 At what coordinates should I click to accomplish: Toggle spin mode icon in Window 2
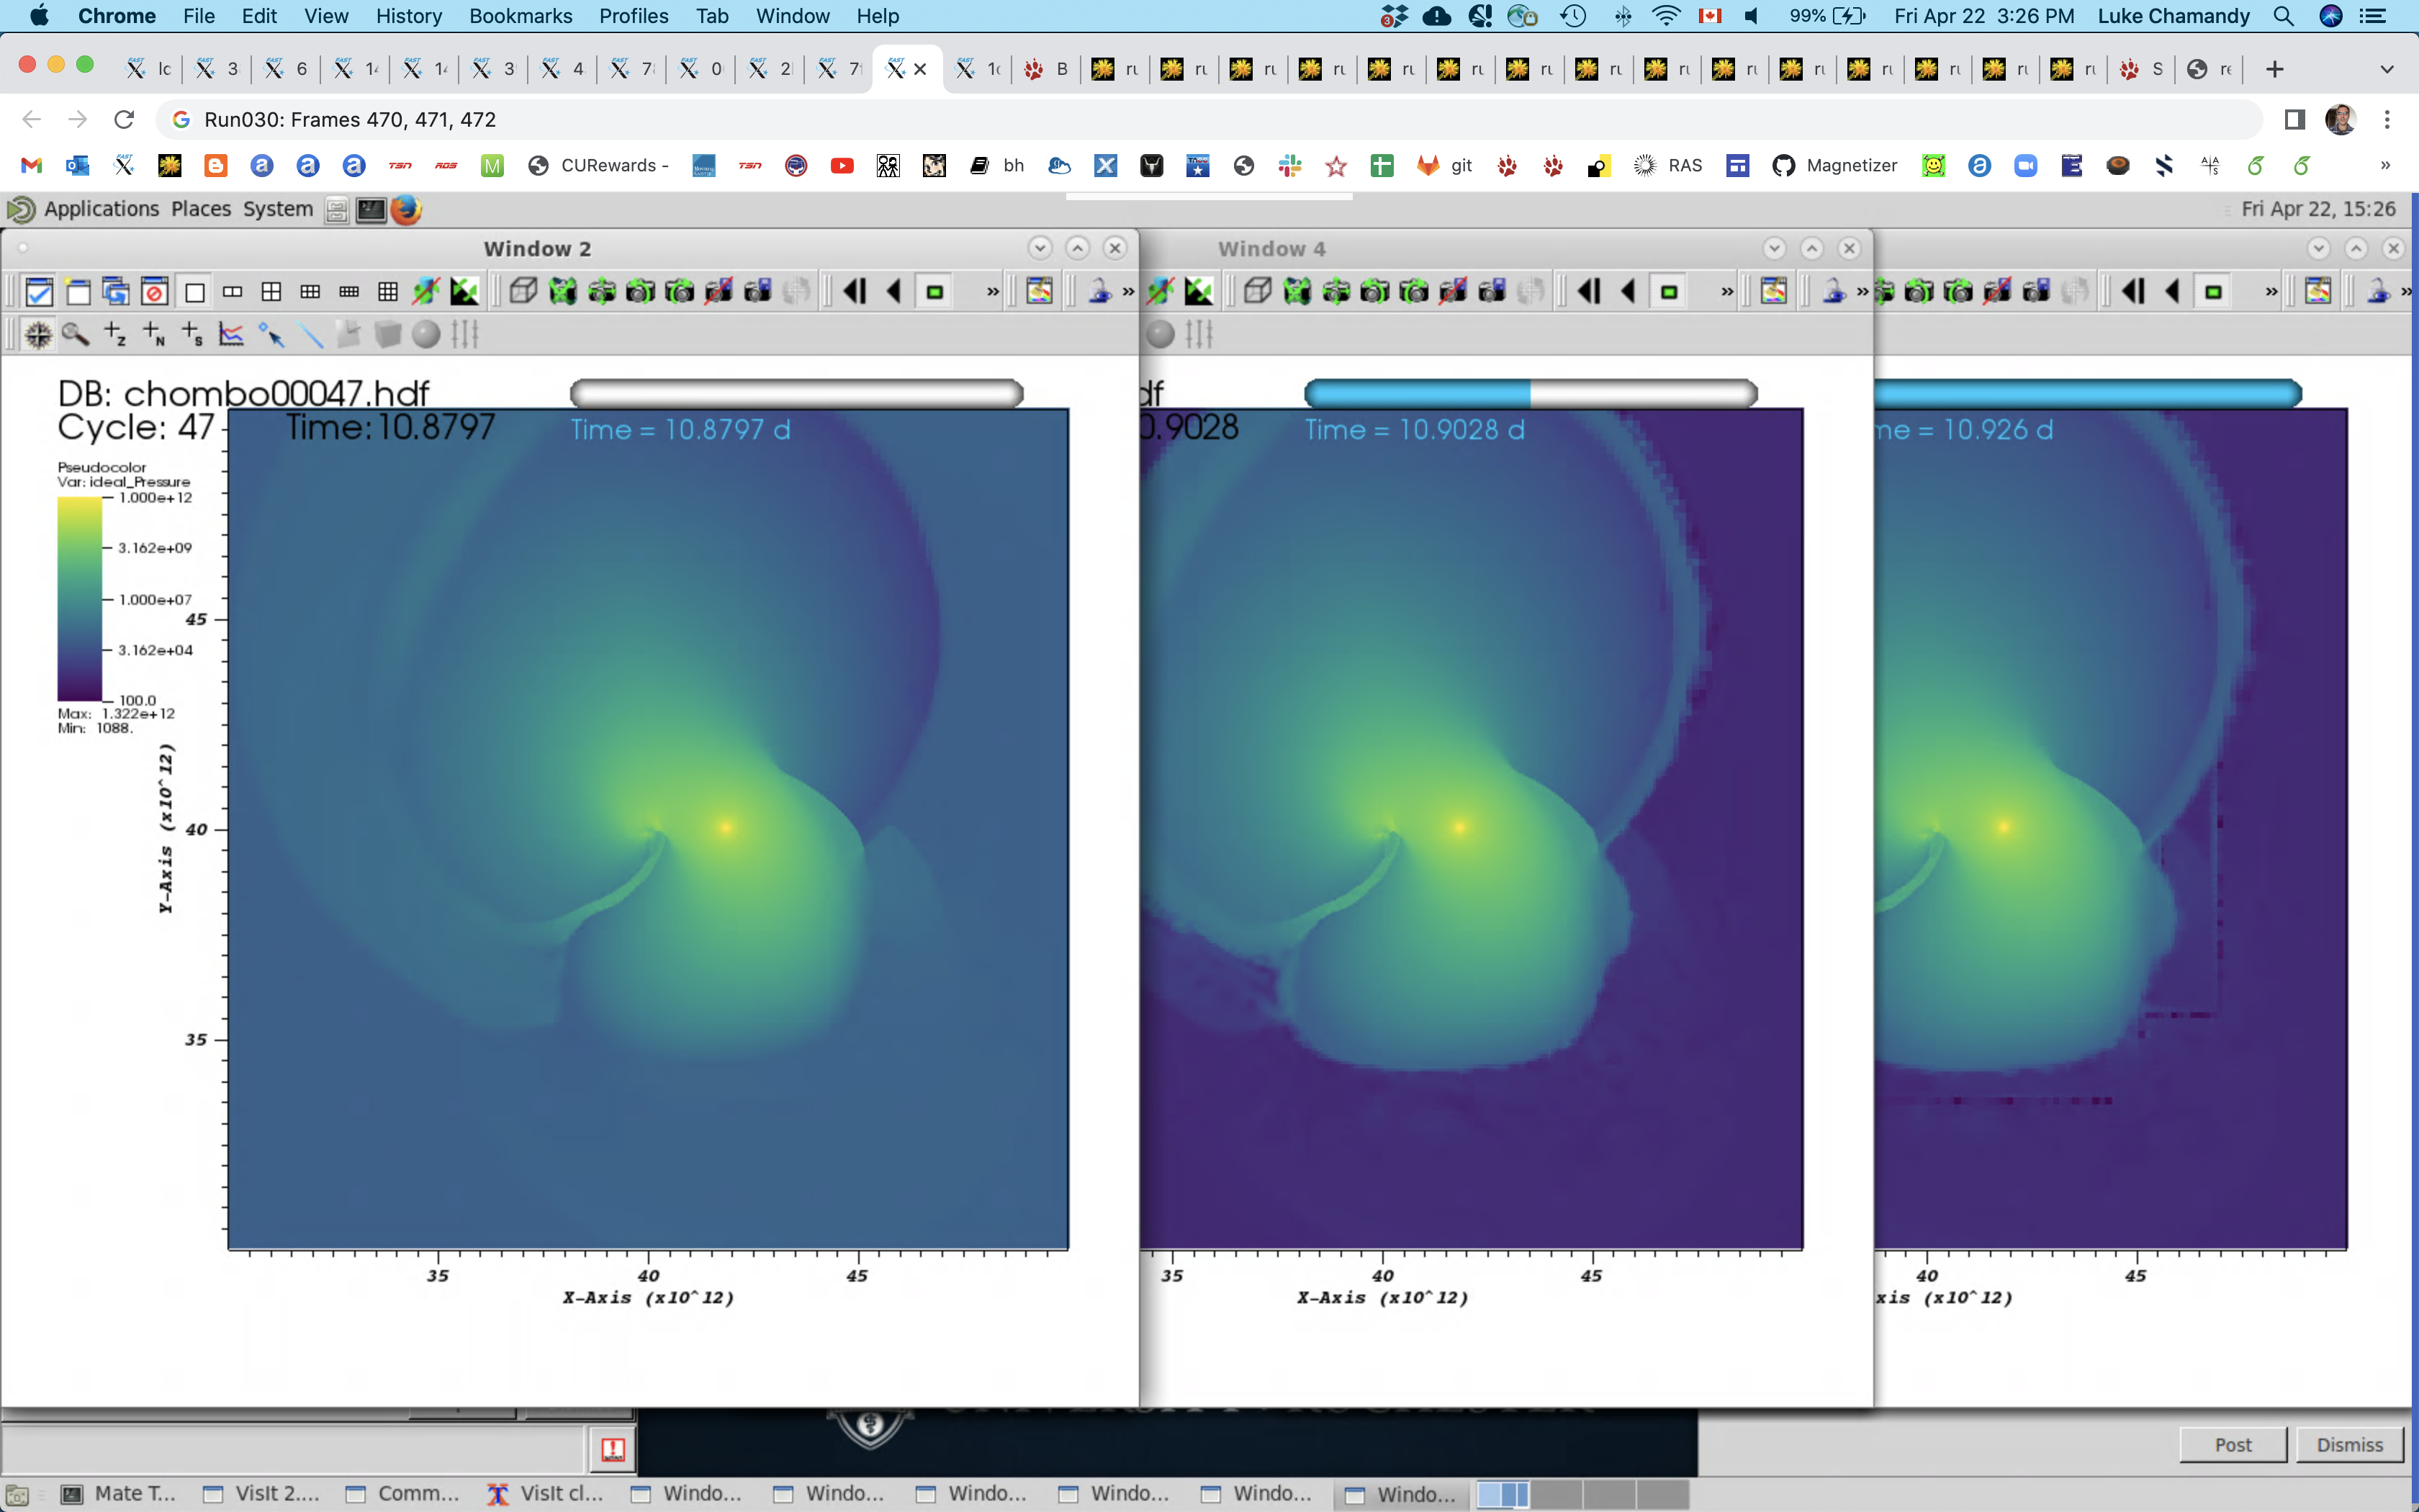(x=427, y=292)
